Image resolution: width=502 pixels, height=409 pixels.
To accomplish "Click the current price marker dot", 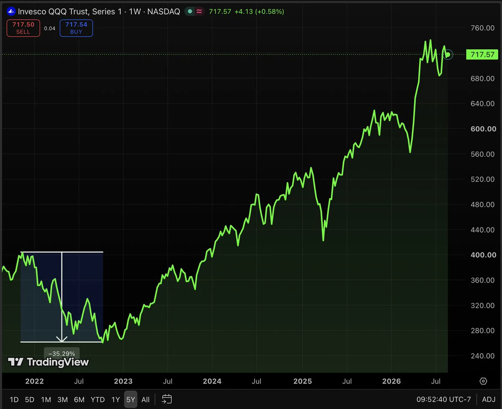I will (x=448, y=54).
